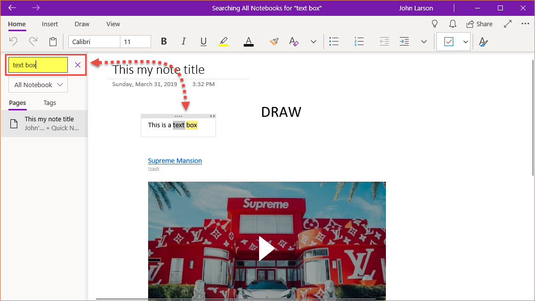Select the Format Painter icon
The width and height of the screenshot is (535, 301).
point(274,42)
